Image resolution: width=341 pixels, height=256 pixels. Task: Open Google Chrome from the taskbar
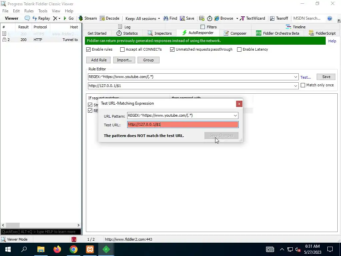(74, 249)
